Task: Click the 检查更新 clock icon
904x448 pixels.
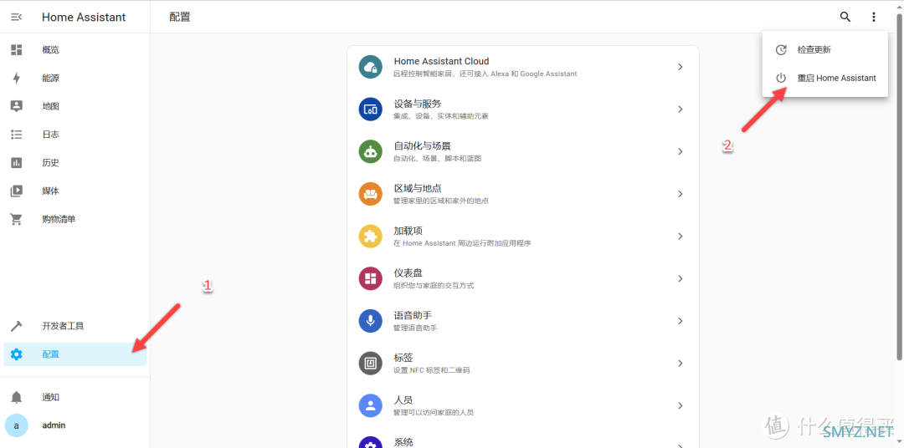Action: tap(781, 49)
